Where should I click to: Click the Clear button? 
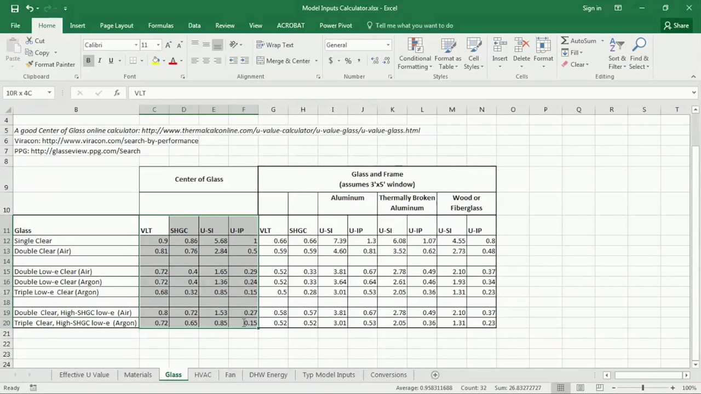pos(574,65)
